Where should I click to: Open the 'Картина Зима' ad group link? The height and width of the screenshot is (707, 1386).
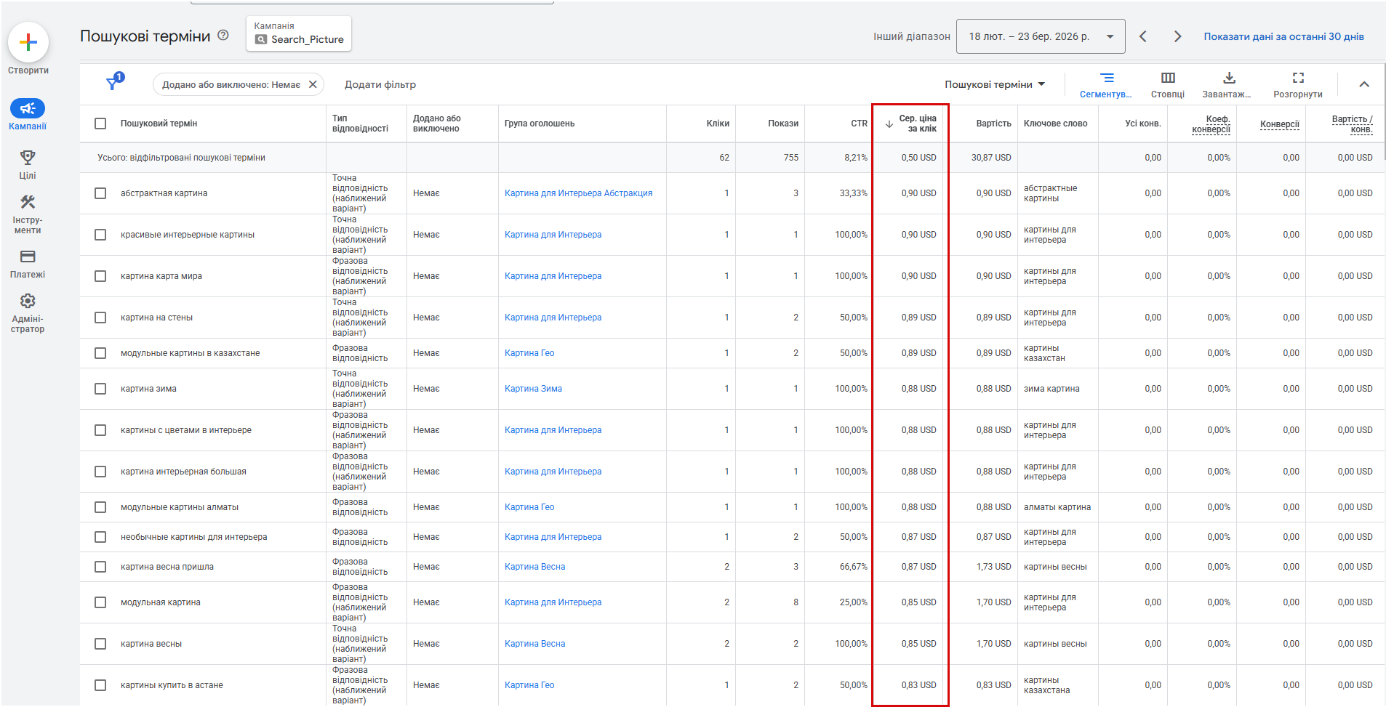click(533, 389)
